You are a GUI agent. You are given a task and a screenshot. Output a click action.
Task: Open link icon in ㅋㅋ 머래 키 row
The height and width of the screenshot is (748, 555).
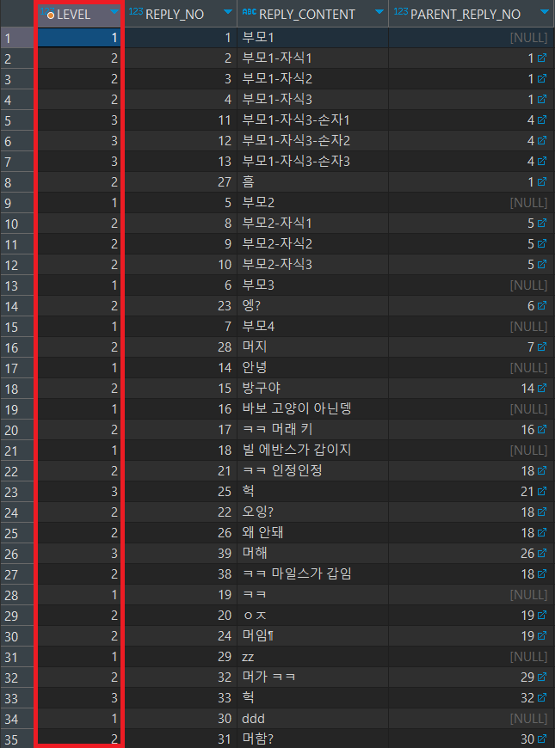[541, 429]
